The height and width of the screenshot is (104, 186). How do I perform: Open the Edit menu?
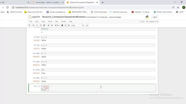click(x=37, y=21)
